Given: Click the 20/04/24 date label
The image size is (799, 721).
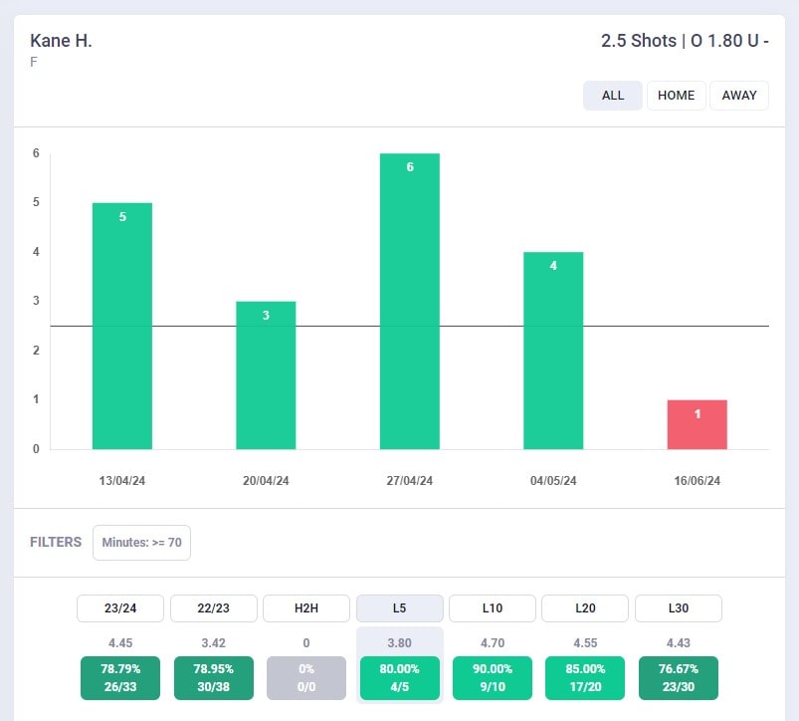Looking at the screenshot, I should click(266, 481).
